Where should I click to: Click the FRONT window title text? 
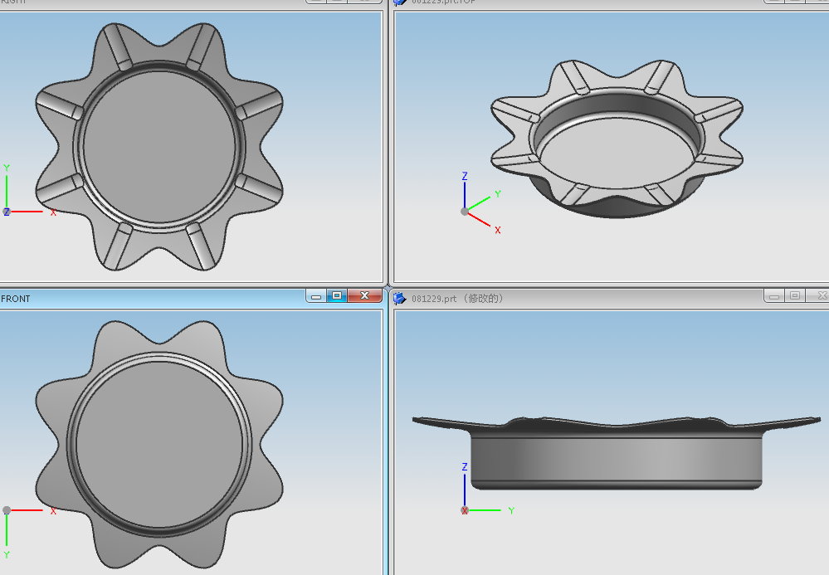tap(15, 299)
